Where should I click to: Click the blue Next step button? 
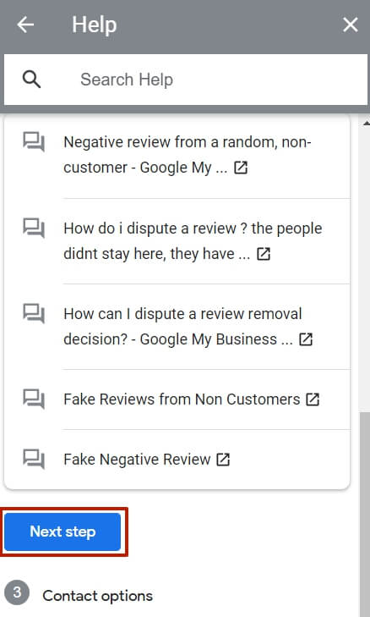click(x=63, y=532)
